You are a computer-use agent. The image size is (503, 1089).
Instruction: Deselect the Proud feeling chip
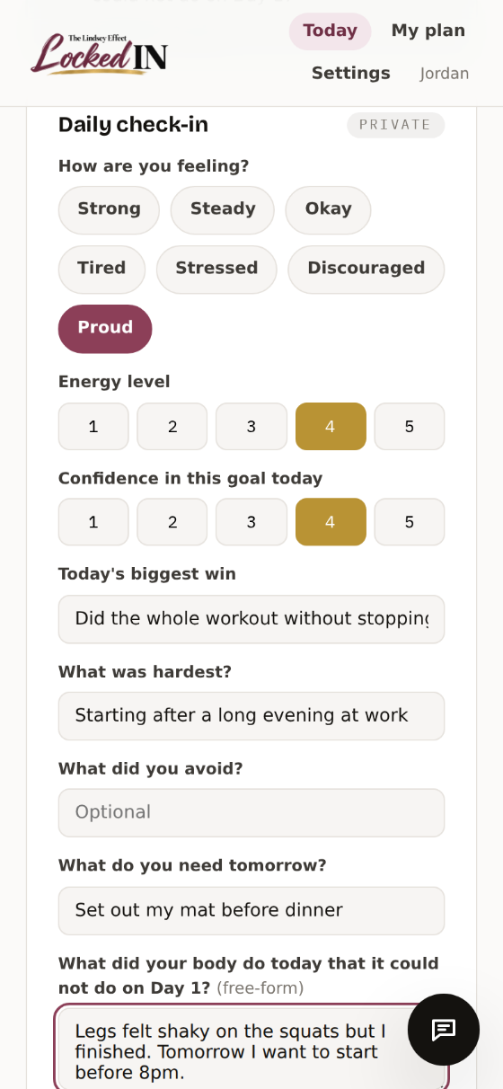(105, 328)
